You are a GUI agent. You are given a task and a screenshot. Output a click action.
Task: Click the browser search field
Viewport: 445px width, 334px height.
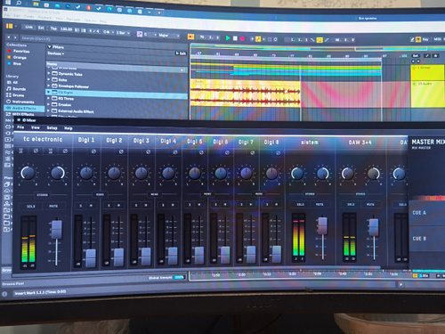pyautogui.click(x=101, y=38)
